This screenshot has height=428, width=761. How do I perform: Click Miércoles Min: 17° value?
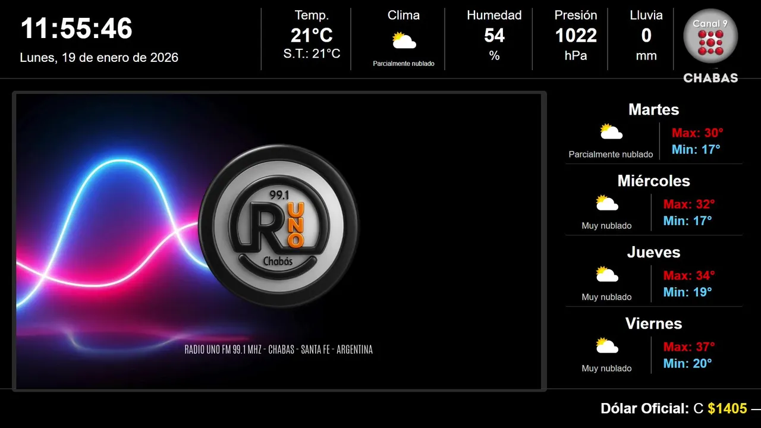[x=687, y=221]
